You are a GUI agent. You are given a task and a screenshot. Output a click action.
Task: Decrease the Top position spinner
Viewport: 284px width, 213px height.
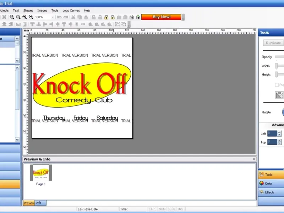(279, 143)
